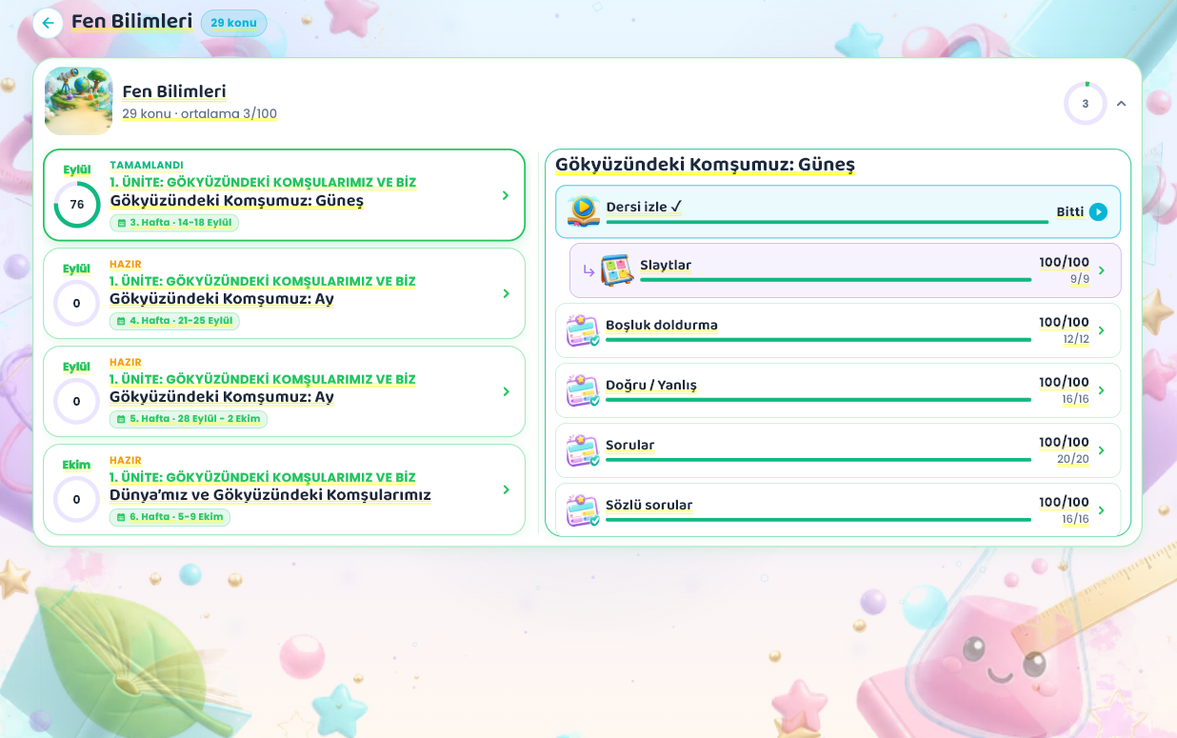Click the 4. Hafta · 21-25 Eylül date tag
1177x738 pixels.
click(174, 321)
